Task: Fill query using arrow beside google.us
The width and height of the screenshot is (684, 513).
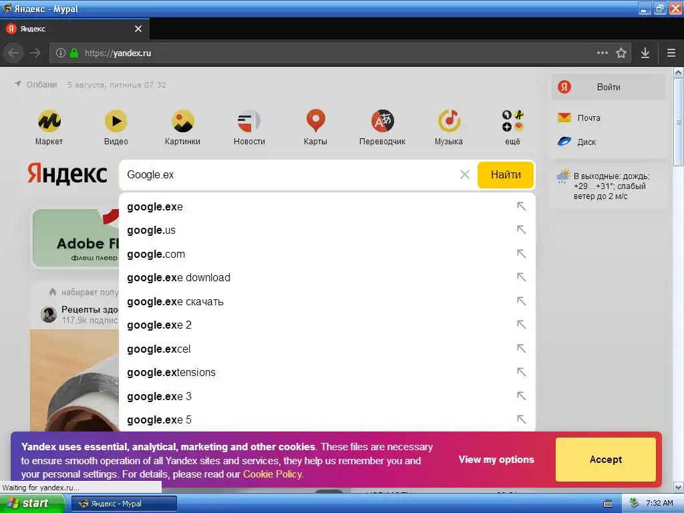Action: [x=521, y=230]
